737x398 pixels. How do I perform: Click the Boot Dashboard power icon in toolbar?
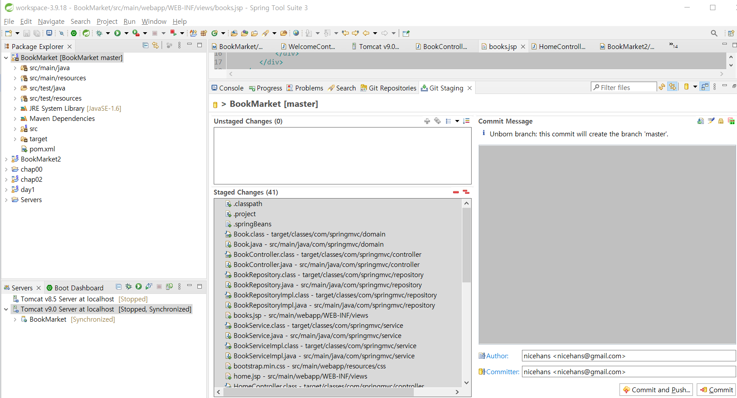[74, 33]
